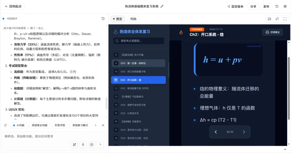Select Ch2: 第一定律 - 体积功 item
Image resolution: width=291 pixels, height=153 pixels.
click(x=138, y=63)
